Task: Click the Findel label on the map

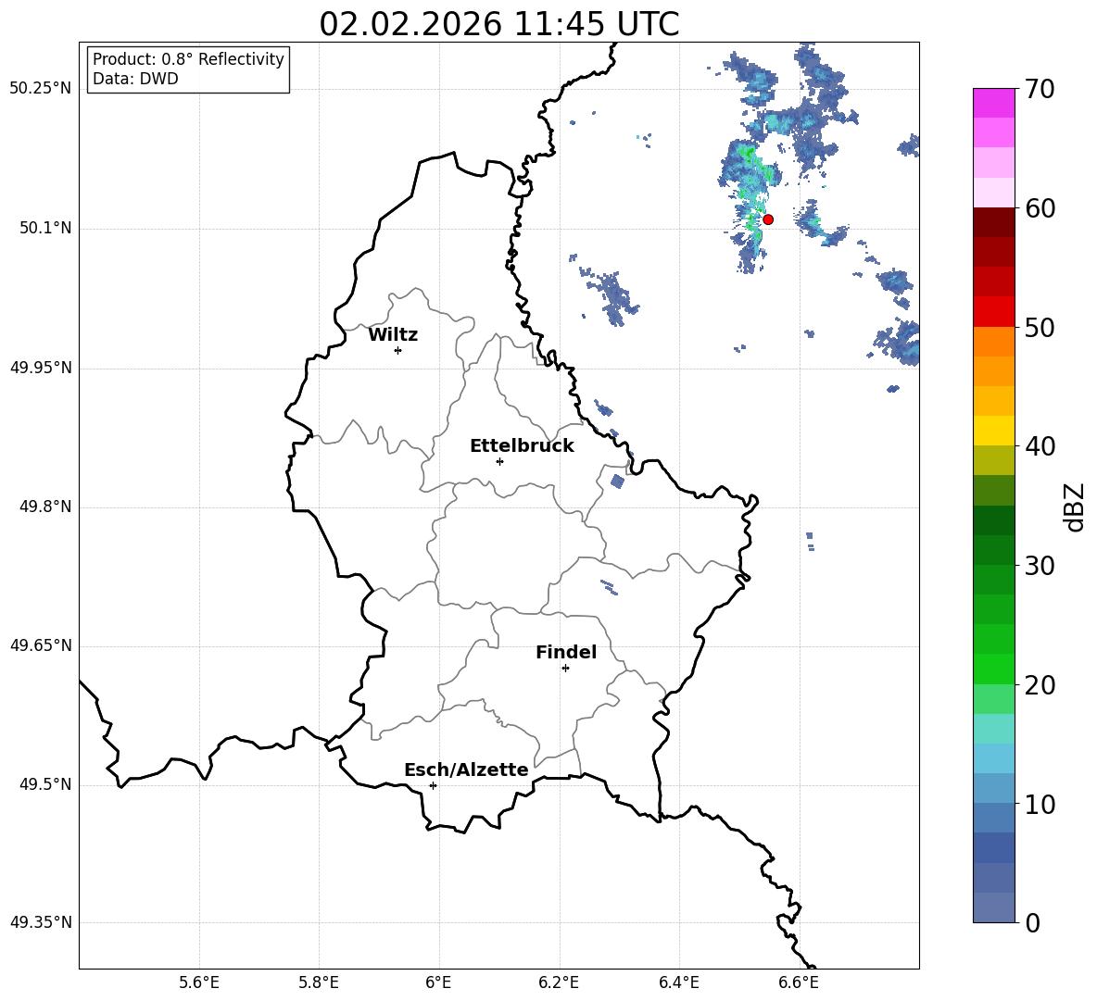Action: pyautogui.click(x=566, y=652)
